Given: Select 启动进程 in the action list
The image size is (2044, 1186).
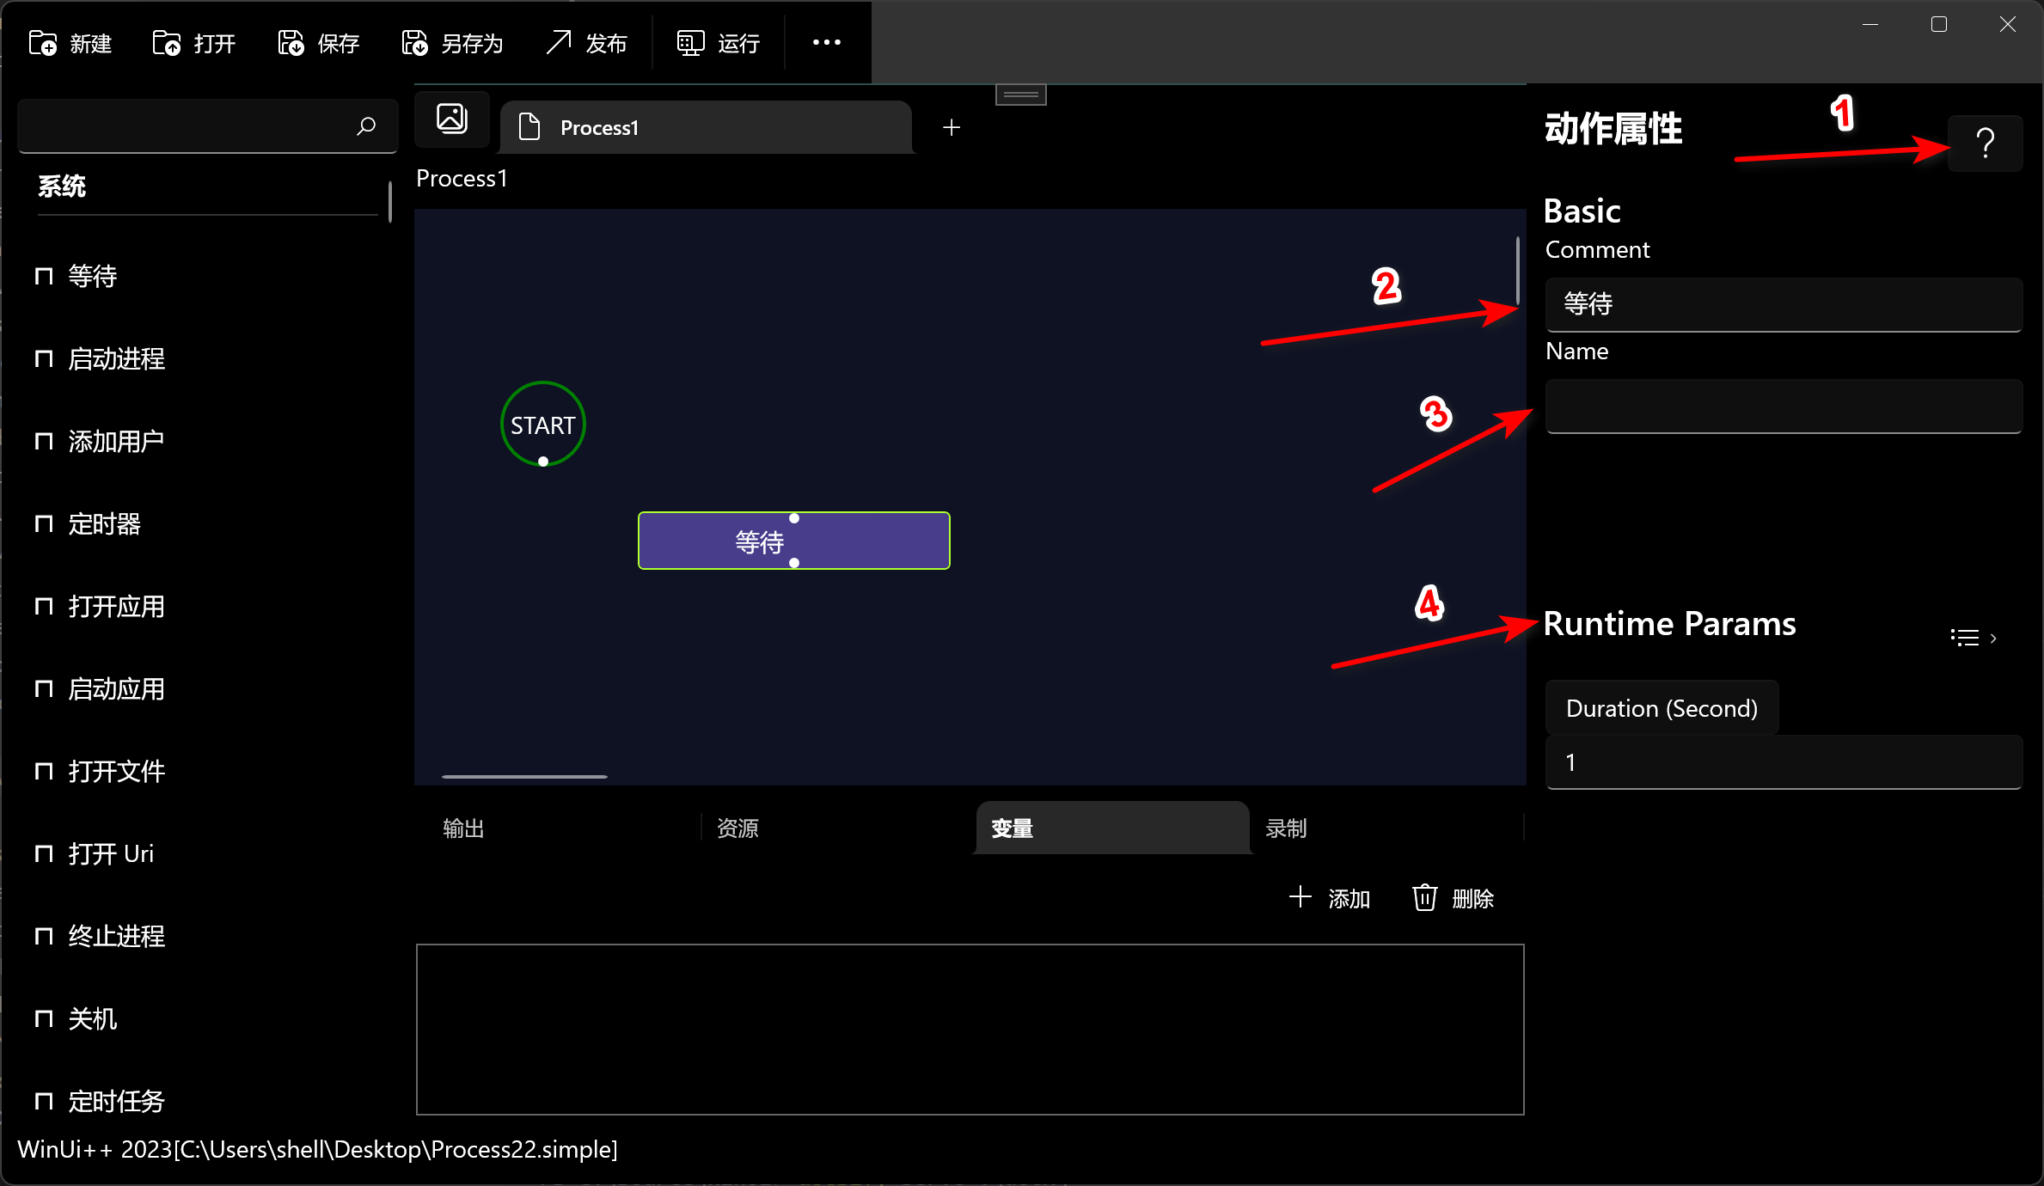Looking at the screenshot, I should click(117, 359).
